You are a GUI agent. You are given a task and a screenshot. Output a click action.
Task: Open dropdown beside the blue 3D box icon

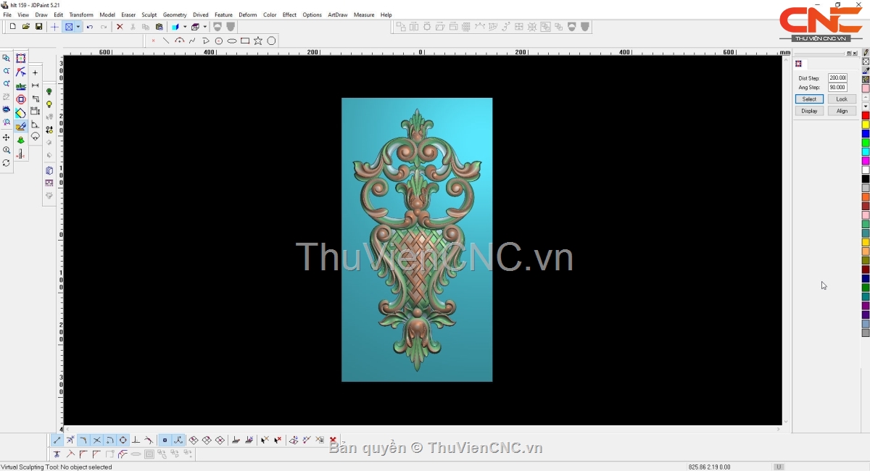(185, 27)
